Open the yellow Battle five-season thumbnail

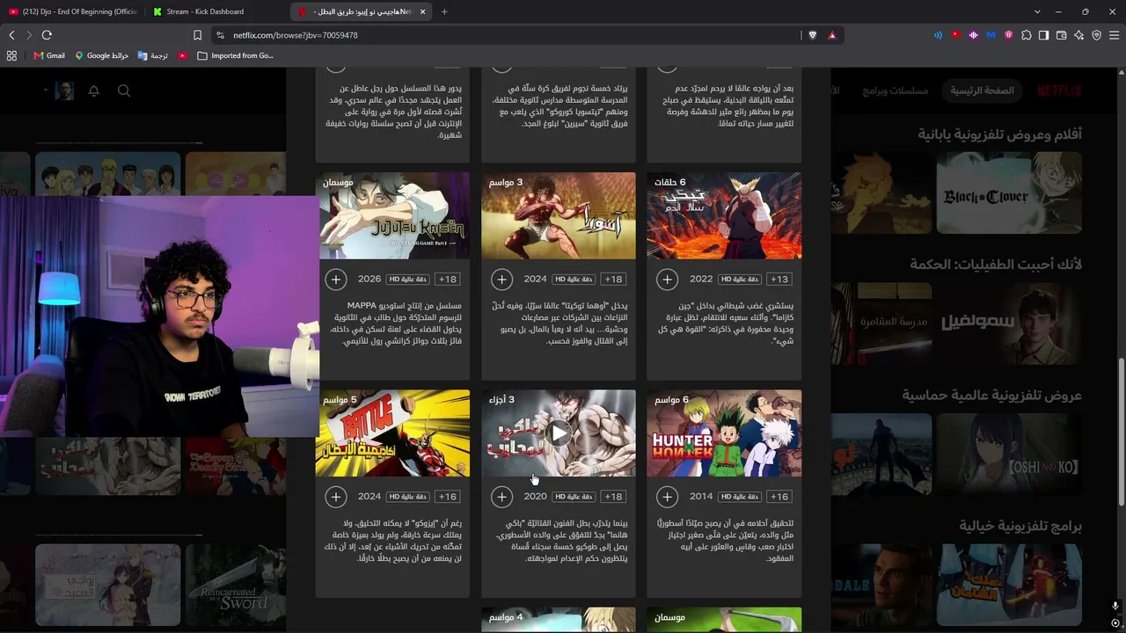393,433
